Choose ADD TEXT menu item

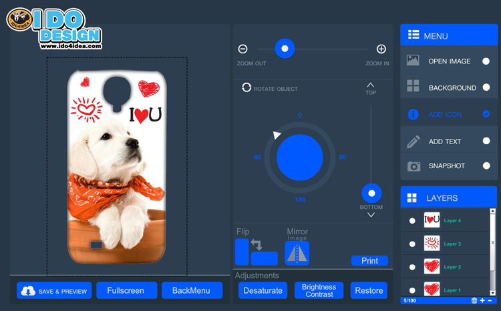click(449, 141)
